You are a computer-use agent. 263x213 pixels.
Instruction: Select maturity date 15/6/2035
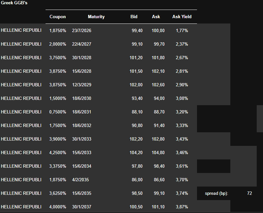click(82, 193)
